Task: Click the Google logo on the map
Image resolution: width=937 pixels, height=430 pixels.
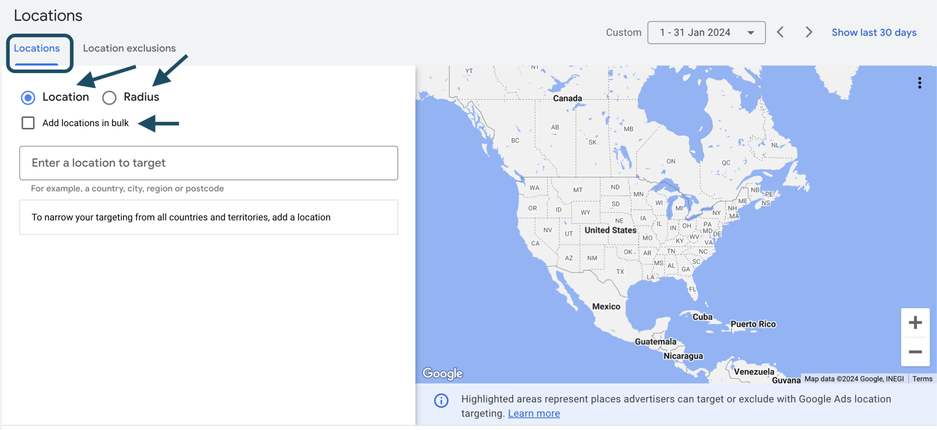Action: (x=442, y=373)
